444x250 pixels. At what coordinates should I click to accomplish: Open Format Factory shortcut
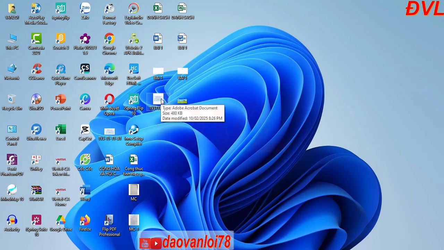[109, 9]
